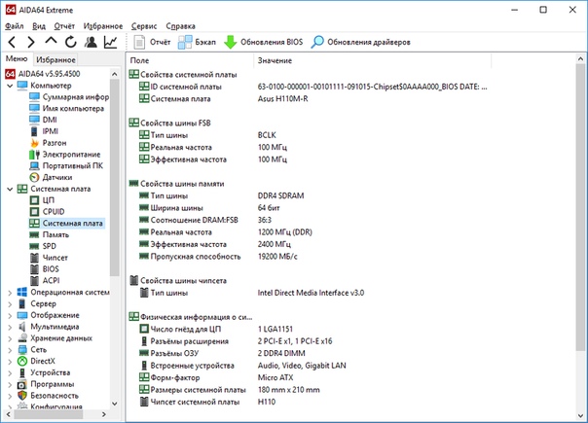588x423 pixels.
Task: Refresh the page with the circular arrow icon
Action: pyautogui.click(x=70, y=42)
